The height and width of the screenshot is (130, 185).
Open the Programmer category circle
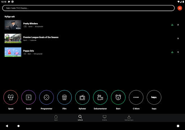point(47,97)
